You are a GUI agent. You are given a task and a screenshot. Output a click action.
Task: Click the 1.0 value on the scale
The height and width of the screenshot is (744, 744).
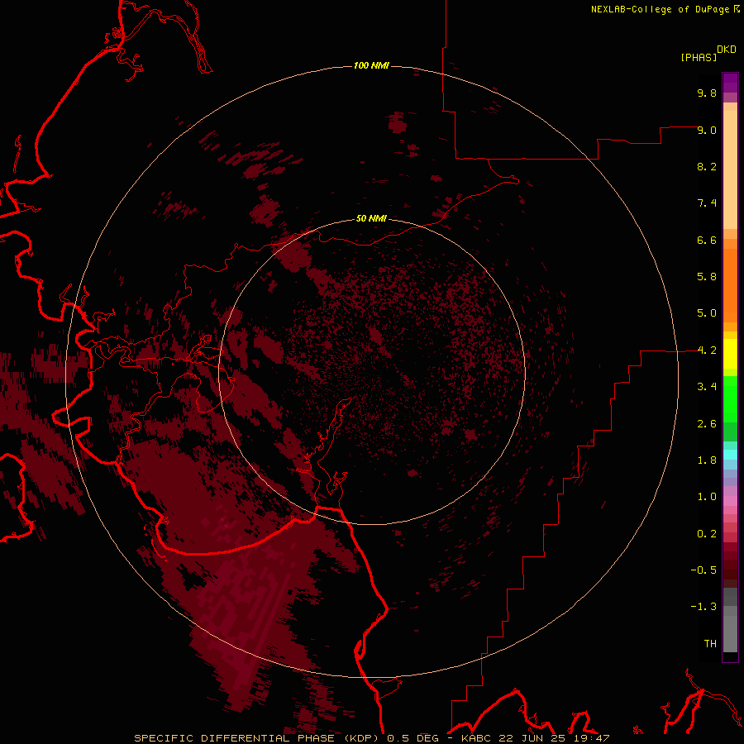coord(707,497)
